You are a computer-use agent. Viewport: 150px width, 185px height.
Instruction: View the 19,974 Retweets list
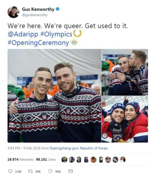pyautogui.click(x=21, y=159)
